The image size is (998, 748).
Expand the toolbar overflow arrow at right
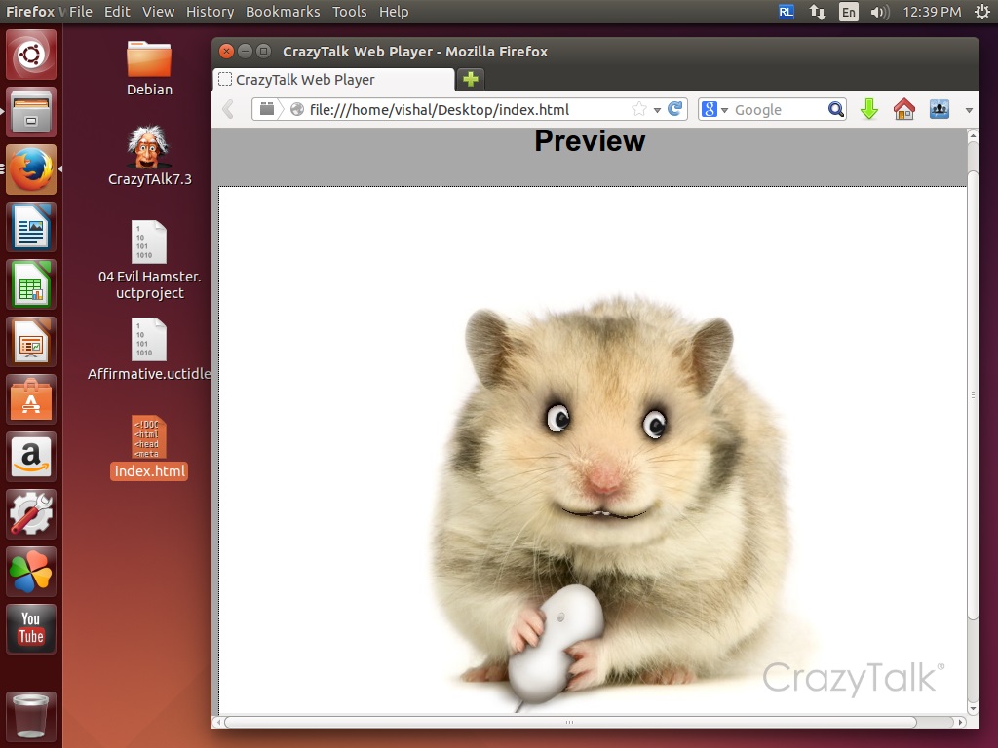point(969,110)
